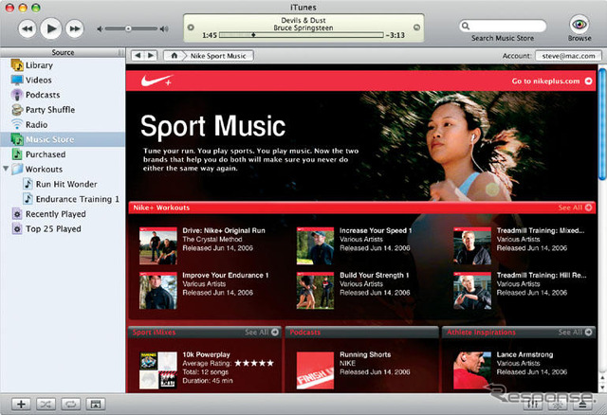The width and height of the screenshot is (607, 415).
Task: Click the Drive: Nike+ Original Run title
Action: coord(224,230)
